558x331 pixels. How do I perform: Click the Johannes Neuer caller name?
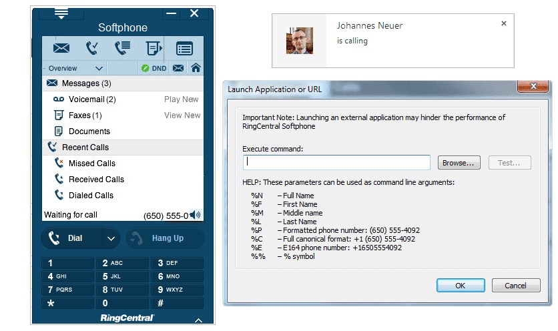pyautogui.click(x=370, y=25)
